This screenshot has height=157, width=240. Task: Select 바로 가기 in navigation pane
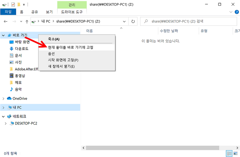click(x=20, y=35)
